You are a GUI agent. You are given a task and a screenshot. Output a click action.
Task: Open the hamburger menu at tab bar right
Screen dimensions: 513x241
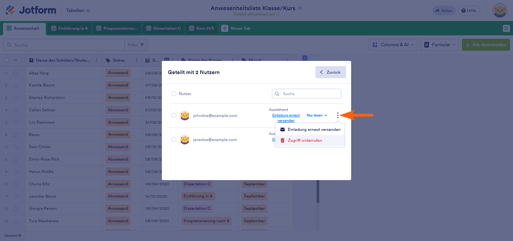tap(506, 28)
